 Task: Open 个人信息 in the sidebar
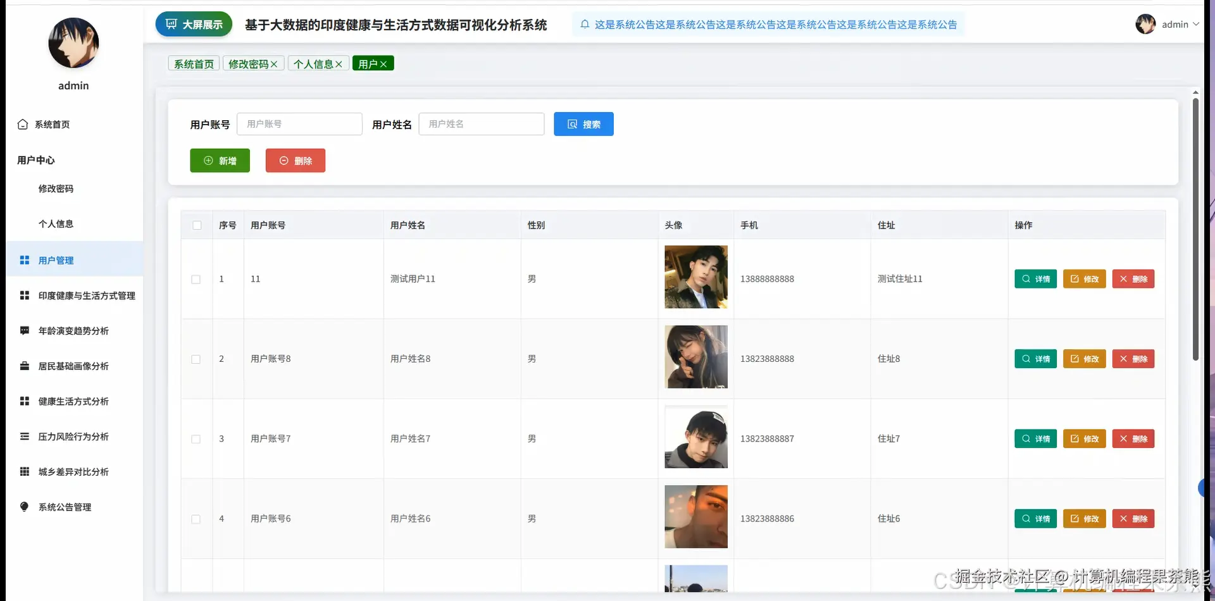[x=75, y=224]
